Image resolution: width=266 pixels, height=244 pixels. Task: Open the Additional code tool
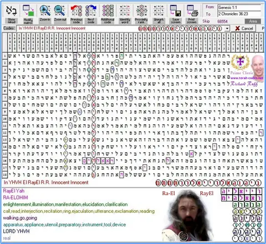[x=108, y=11]
